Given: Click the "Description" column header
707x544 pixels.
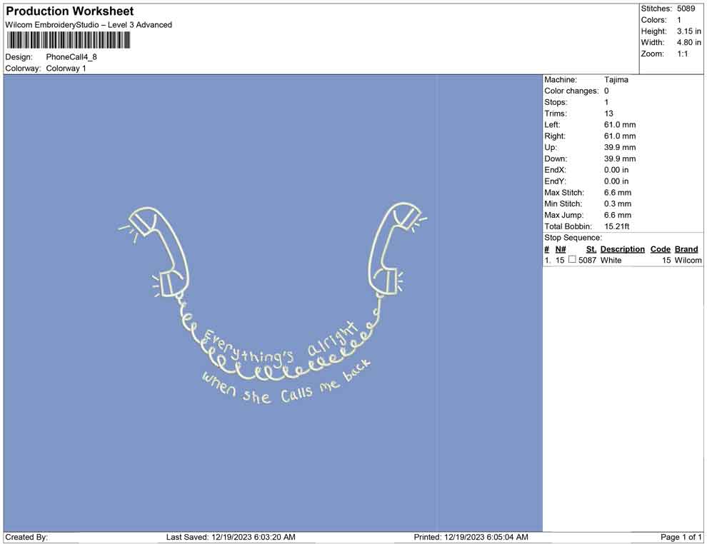Looking at the screenshot, I should click(622, 249).
